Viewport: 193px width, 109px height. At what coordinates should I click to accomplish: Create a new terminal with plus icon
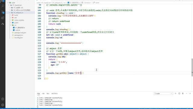click(176, 94)
